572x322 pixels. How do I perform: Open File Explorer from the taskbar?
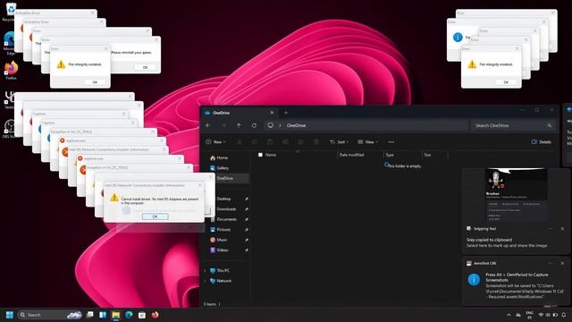point(116,315)
